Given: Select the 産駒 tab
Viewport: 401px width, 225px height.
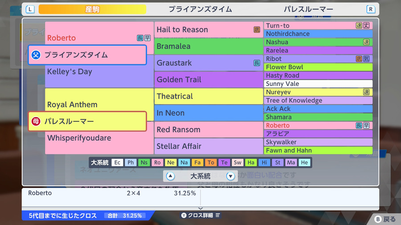Looking at the screenshot, I should (x=92, y=9).
